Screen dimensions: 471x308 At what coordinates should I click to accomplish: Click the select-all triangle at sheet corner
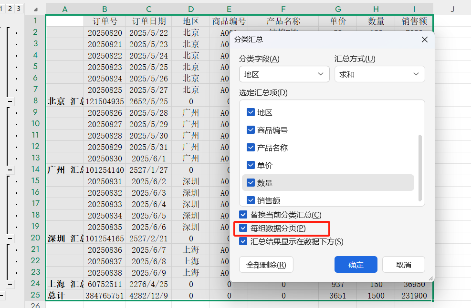[x=35, y=8]
